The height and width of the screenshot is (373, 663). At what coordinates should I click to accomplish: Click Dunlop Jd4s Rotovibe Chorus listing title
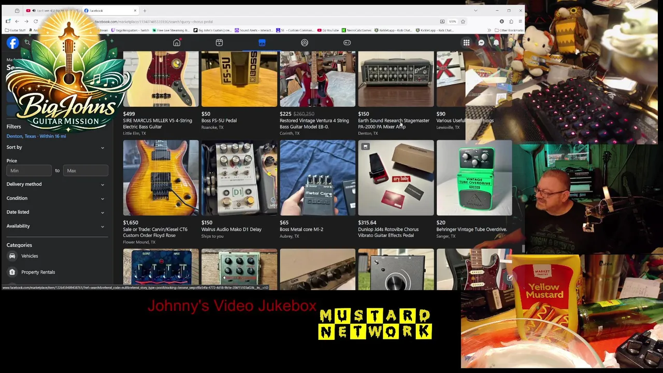388,232
